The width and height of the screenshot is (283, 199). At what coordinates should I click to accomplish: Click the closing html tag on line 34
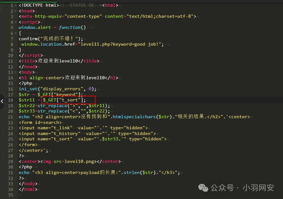click(x=28, y=189)
